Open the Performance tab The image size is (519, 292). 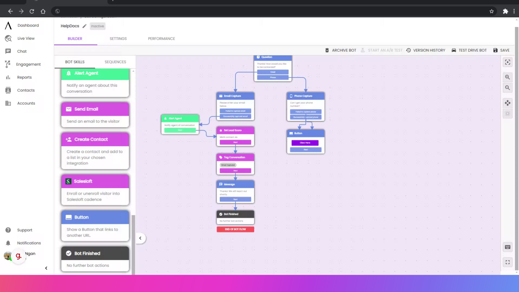click(x=161, y=39)
